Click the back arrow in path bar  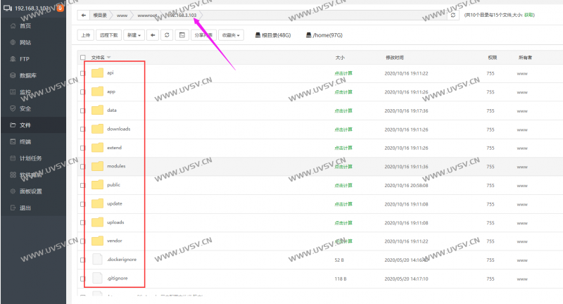click(x=84, y=15)
